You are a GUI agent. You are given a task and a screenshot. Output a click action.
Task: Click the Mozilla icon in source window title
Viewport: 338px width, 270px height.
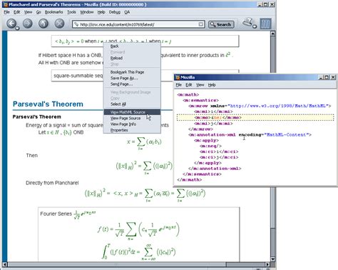178,77
